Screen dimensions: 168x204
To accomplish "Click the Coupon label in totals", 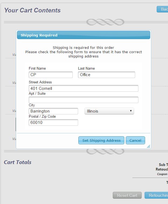I will pos(162,174).
